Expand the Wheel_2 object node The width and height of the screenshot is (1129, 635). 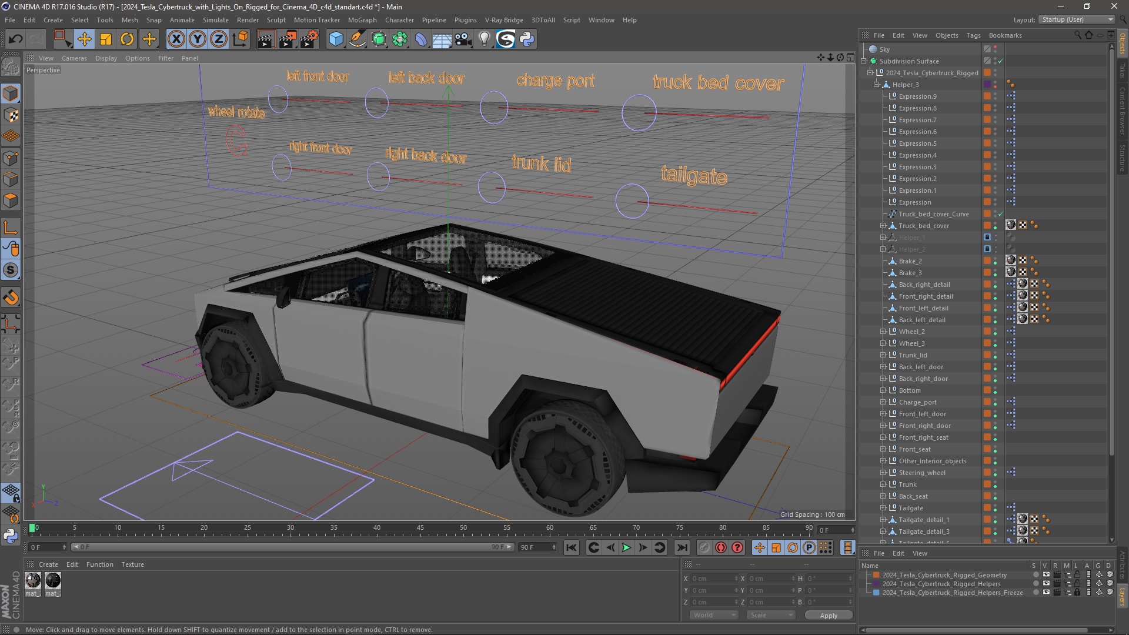pyautogui.click(x=883, y=332)
